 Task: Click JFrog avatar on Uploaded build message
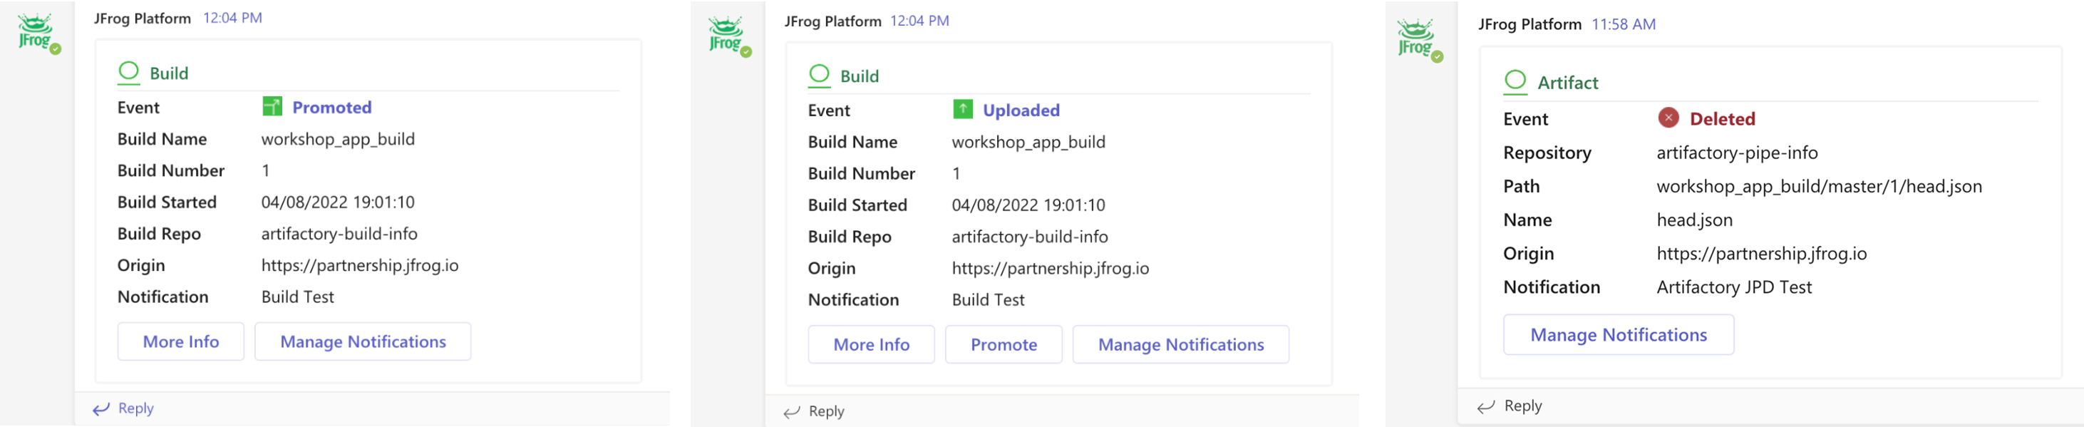728,36
